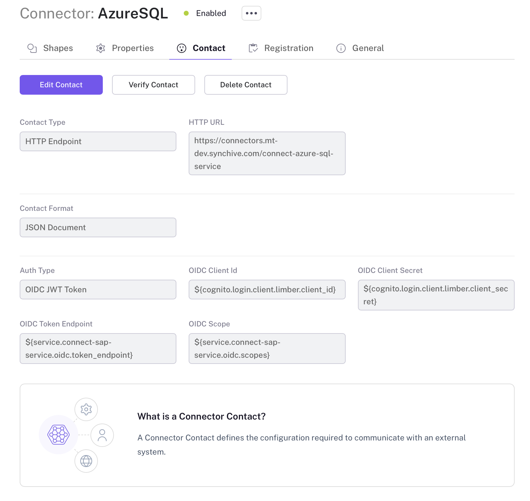Open the General tab
Screen dimensions: 530x501
click(x=360, y=48)
